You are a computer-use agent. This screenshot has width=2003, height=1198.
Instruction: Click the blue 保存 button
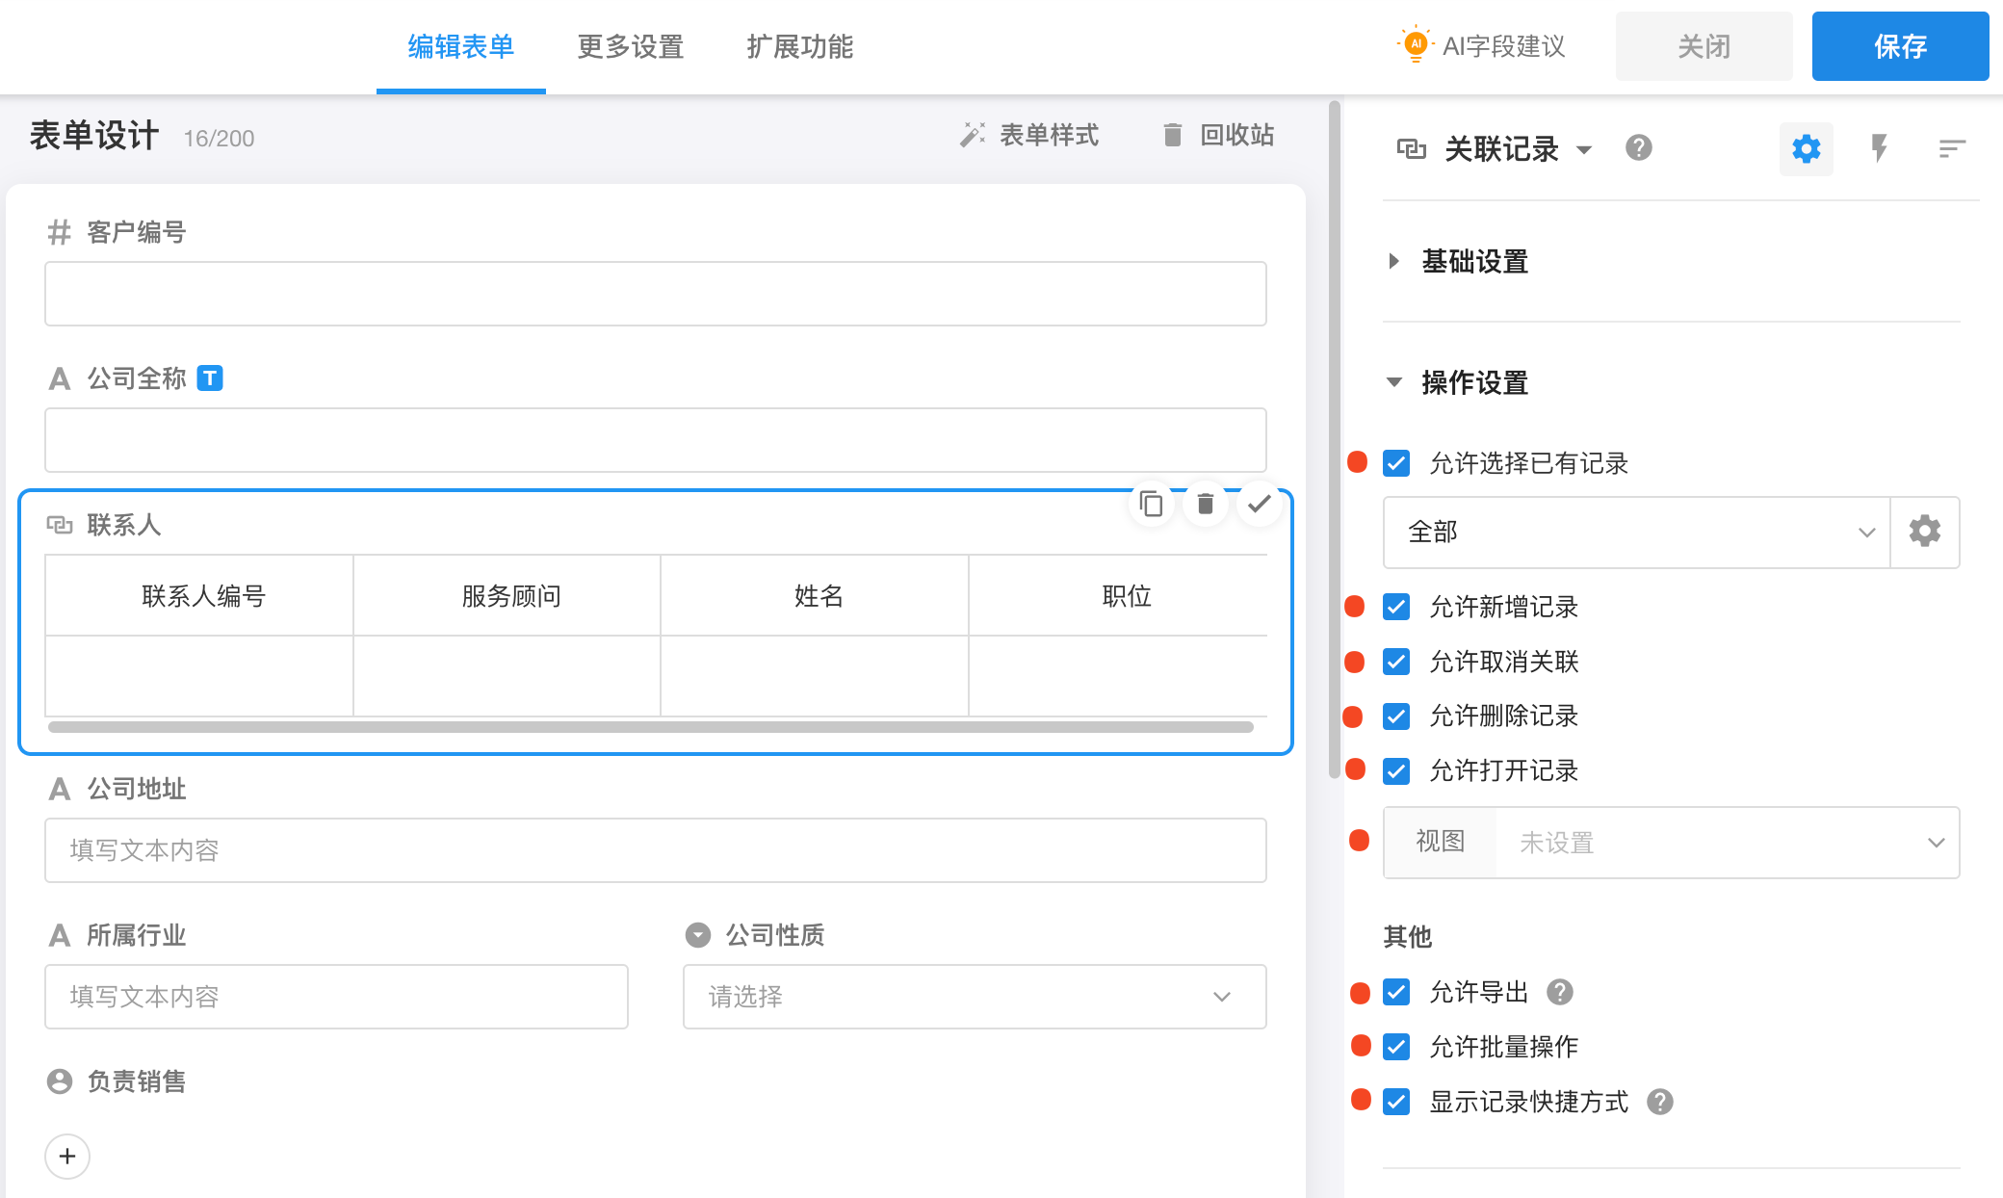[x=1899, y=46]
